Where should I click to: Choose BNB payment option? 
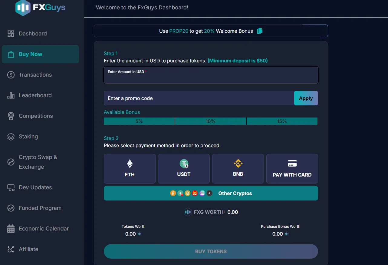(238, 169)
